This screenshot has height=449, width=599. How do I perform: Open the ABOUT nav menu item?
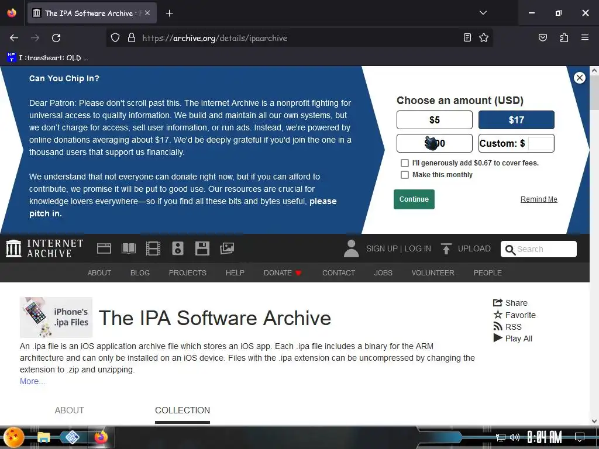pos(99,273)
